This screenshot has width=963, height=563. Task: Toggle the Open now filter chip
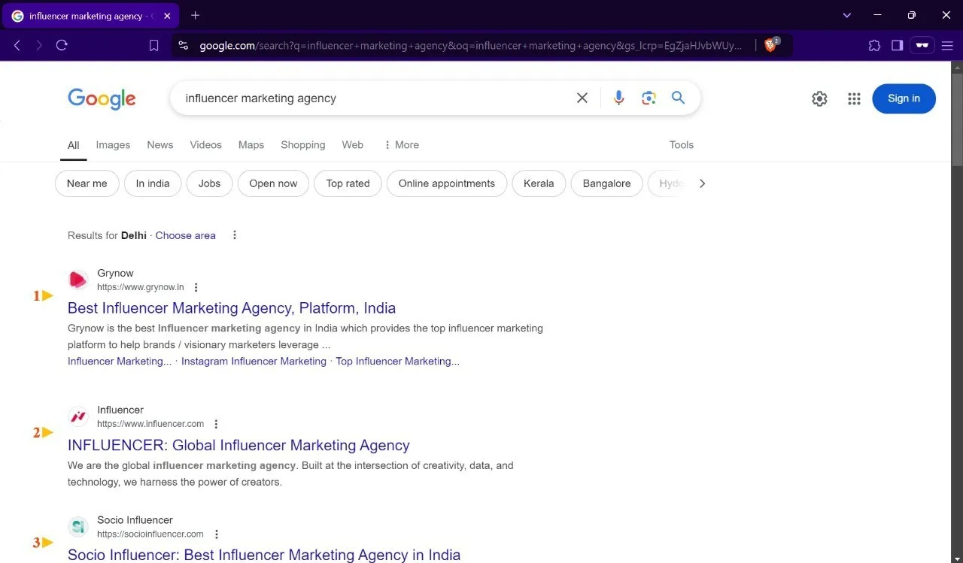click(x=272, y=183)
